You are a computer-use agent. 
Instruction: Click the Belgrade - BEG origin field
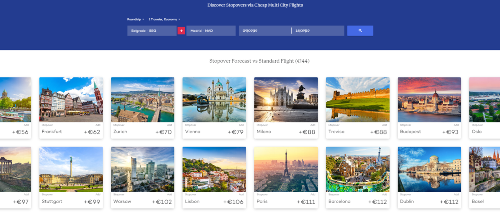(152, 30)
